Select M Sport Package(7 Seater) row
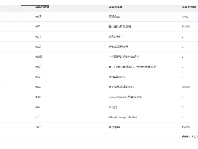This screenshot has width=198, height=149. tap(99, 117)
